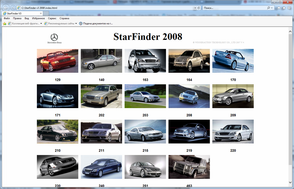294x189 pixels.
Task: Select the 202 sedan thumbnail
Action: [x=102, y=96]
